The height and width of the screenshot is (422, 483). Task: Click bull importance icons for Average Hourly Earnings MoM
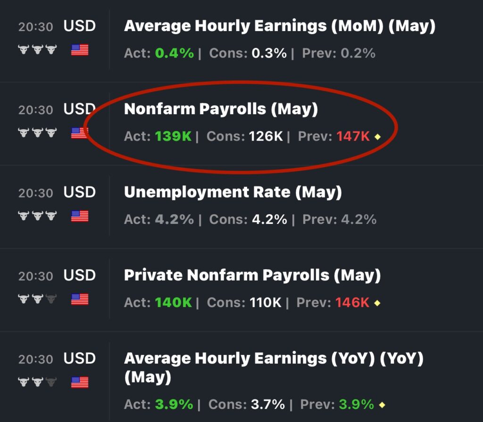tap(37, 50)
